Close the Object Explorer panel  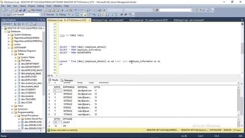coord(44,20)
